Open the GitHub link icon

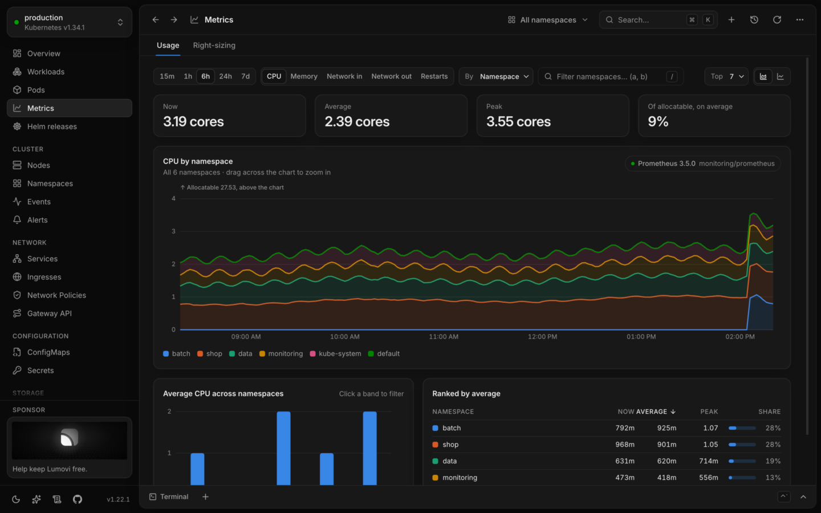pos(78,499)
